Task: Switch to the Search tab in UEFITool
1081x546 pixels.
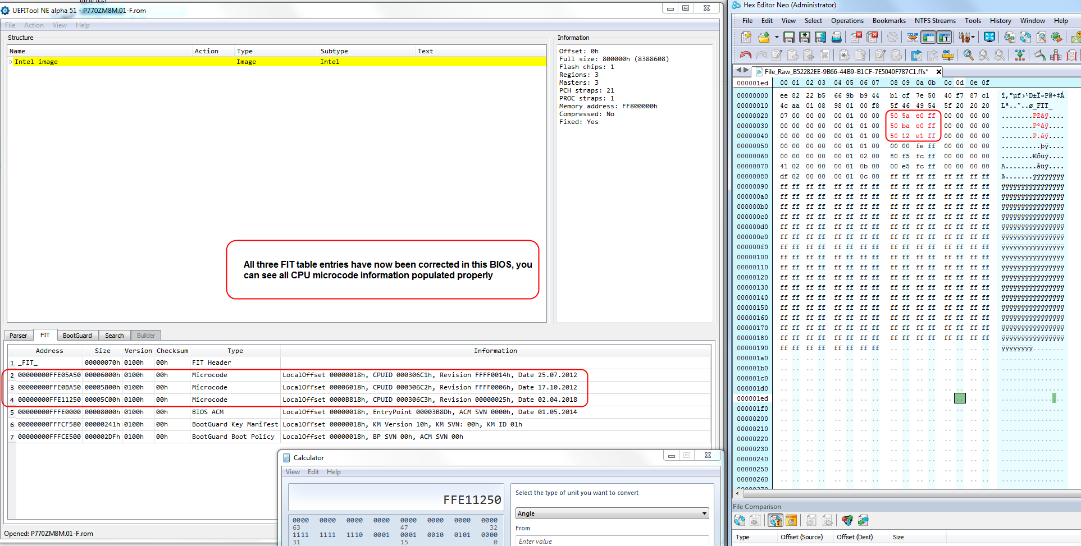Action: [x=114, y=336]
